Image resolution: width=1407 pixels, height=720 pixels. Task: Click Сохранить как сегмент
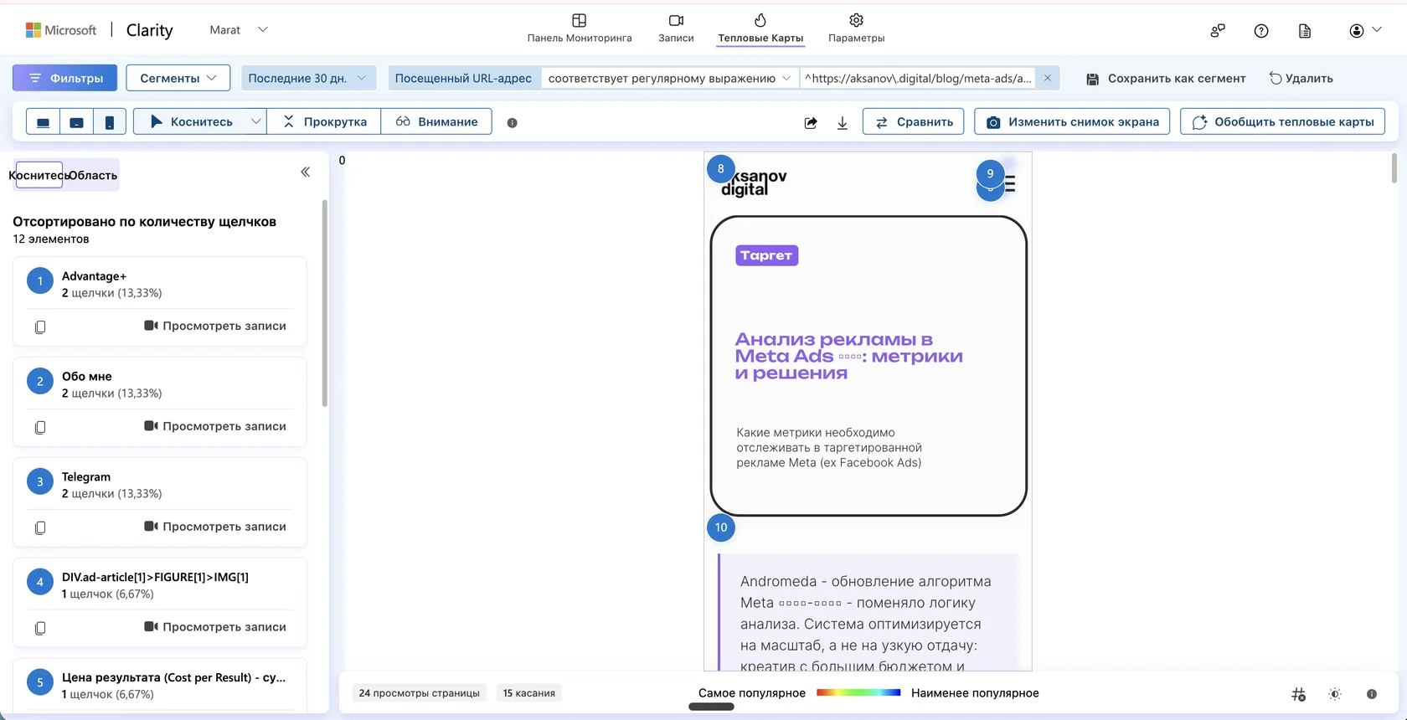[x=1166, y=78]
